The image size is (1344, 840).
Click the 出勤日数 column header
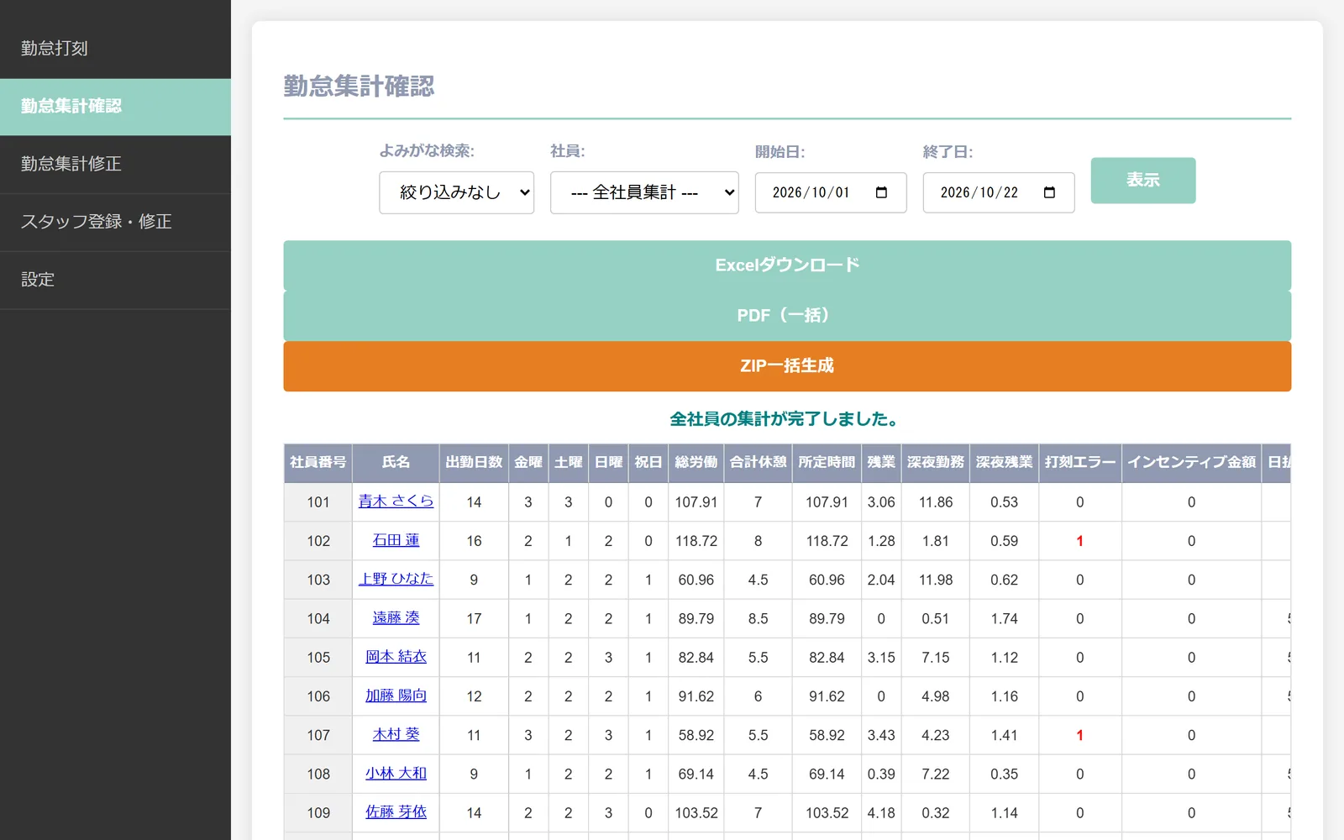pyautogui.click(x=474, y=463)
